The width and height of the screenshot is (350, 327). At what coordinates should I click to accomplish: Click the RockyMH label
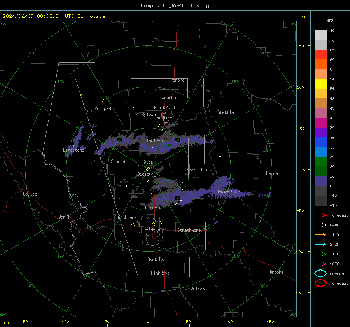103,109
